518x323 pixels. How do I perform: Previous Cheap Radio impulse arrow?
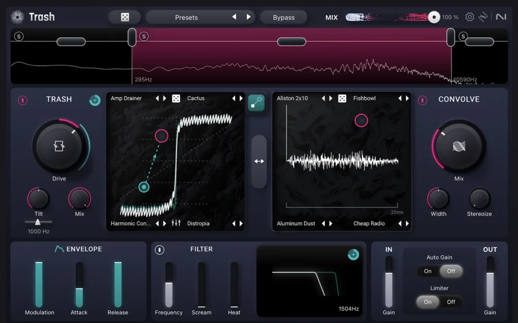[x=400, y=223]
